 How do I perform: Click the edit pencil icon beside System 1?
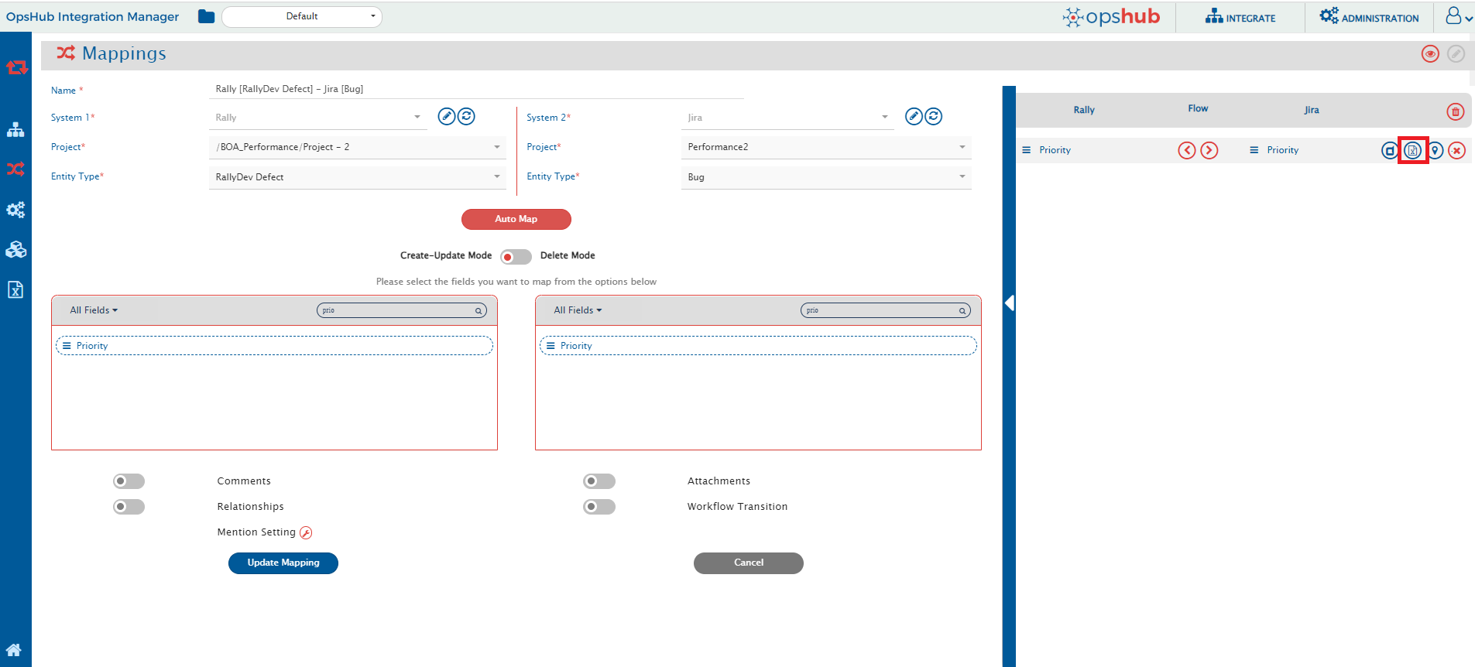tap(446, 117)
